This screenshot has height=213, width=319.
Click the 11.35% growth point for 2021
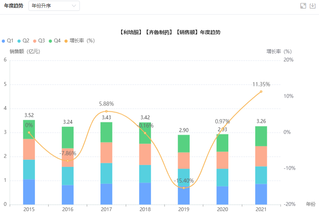[x=261, y=91]
